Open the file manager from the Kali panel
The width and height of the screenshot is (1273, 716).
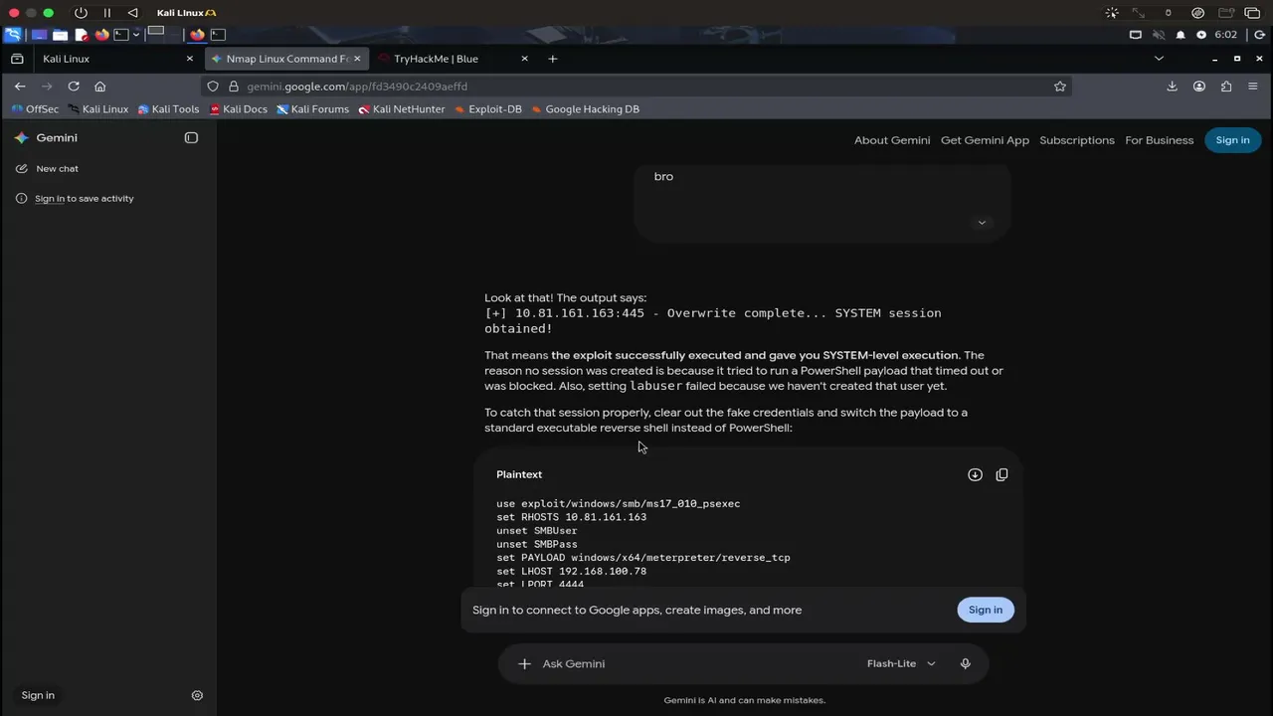point(60,35)
